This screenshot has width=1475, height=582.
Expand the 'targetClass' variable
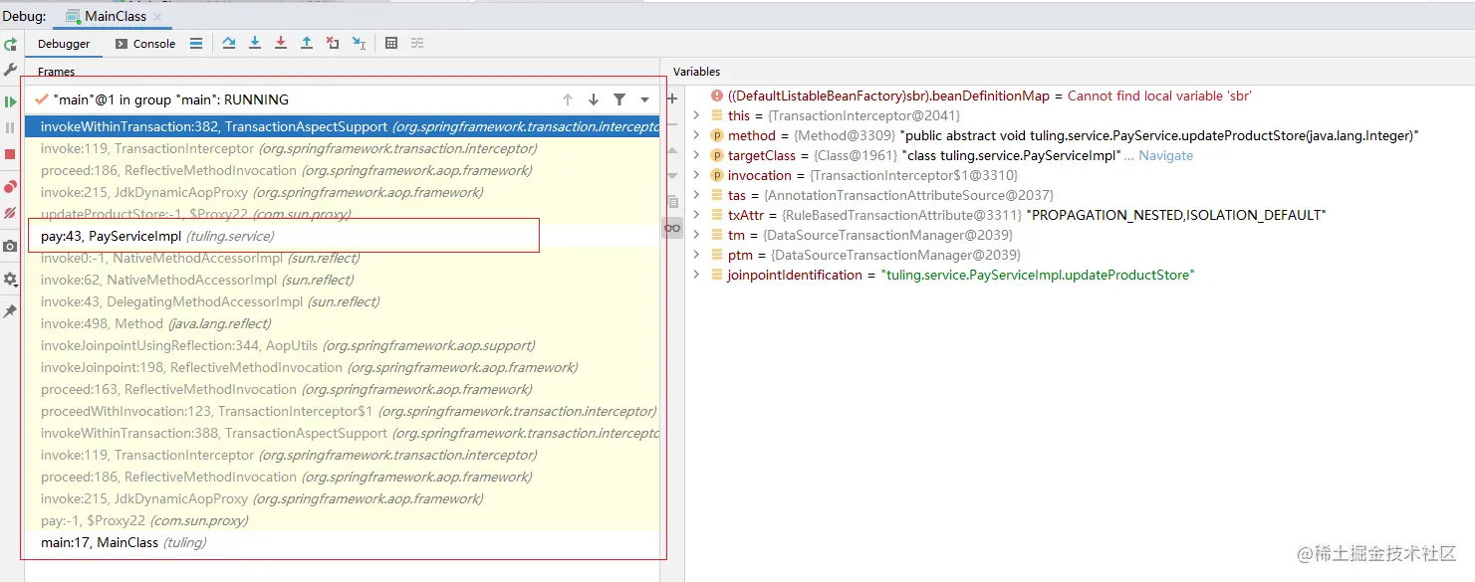696,155
